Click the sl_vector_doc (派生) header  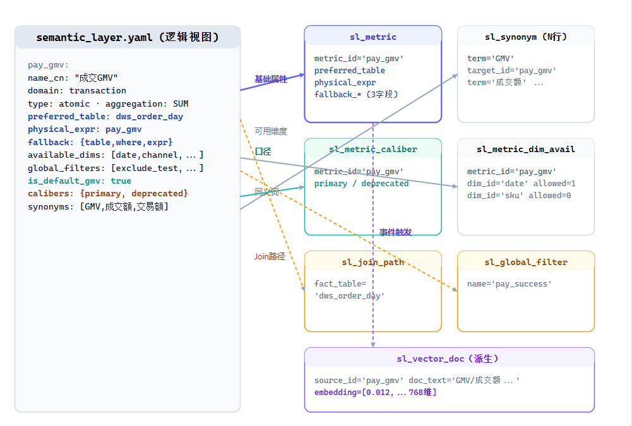coord(450,358)
